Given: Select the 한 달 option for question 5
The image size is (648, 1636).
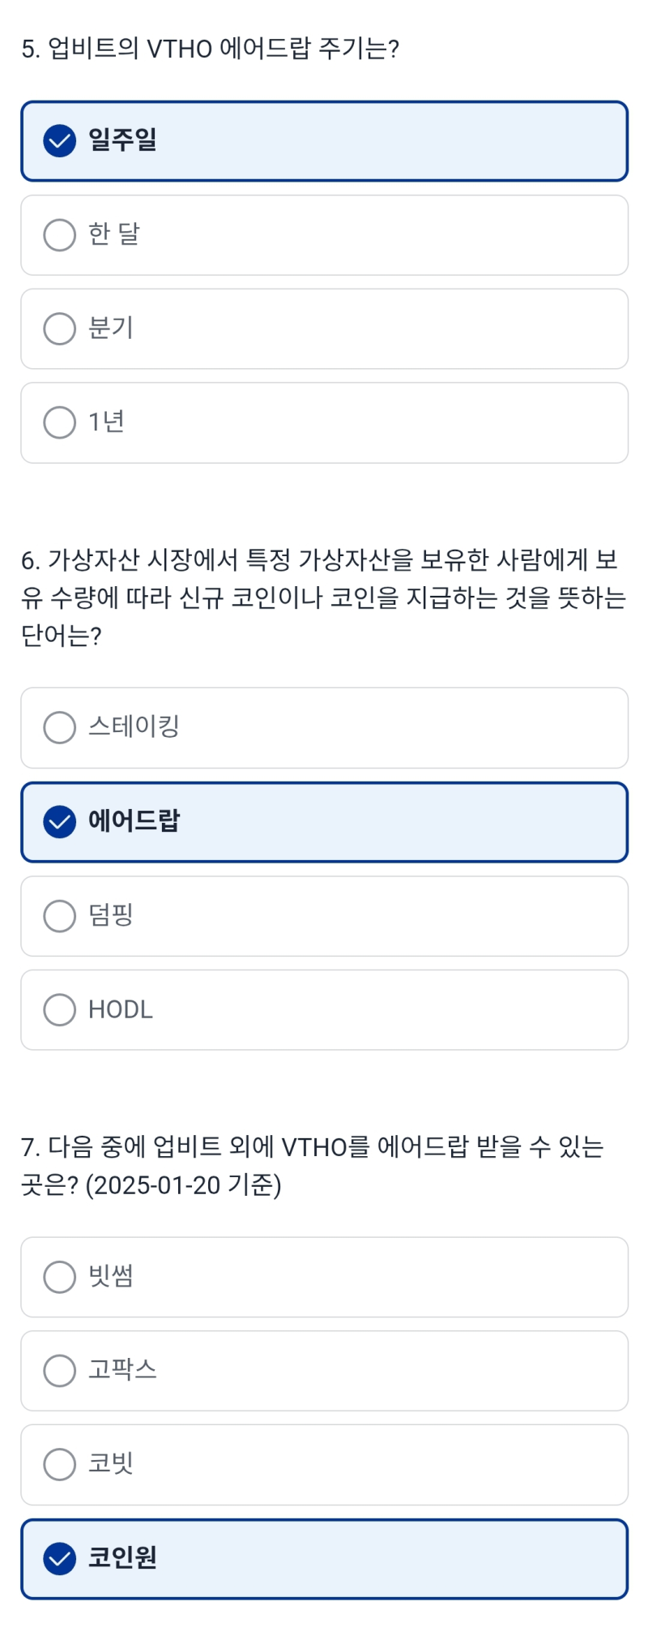Looking at the screenshot, I should tap(324, 235).
